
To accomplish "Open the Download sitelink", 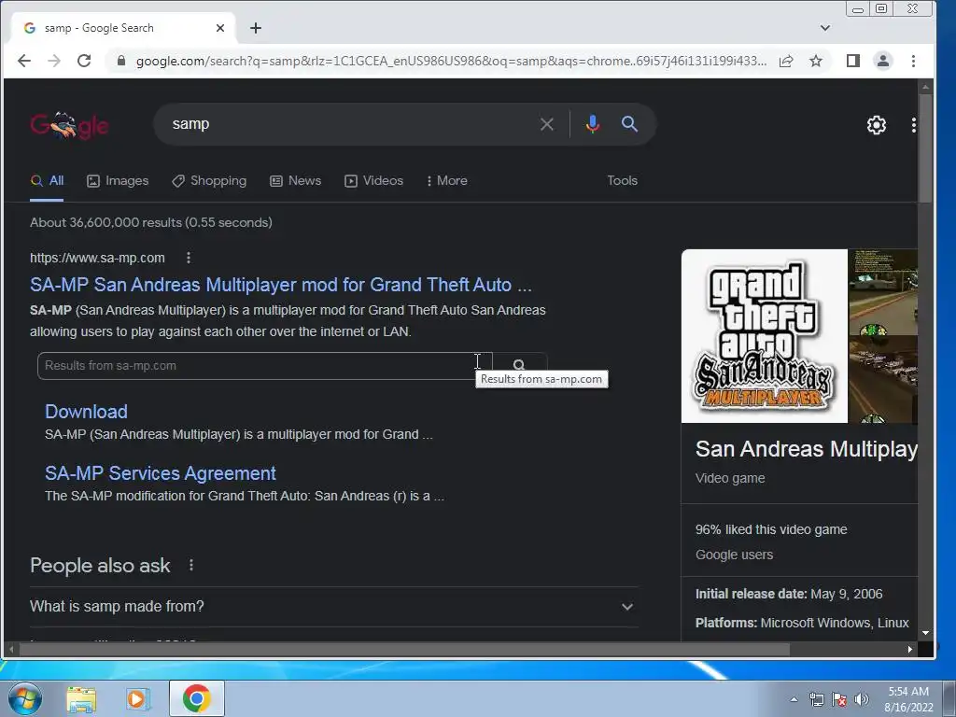I will (86, 412).
